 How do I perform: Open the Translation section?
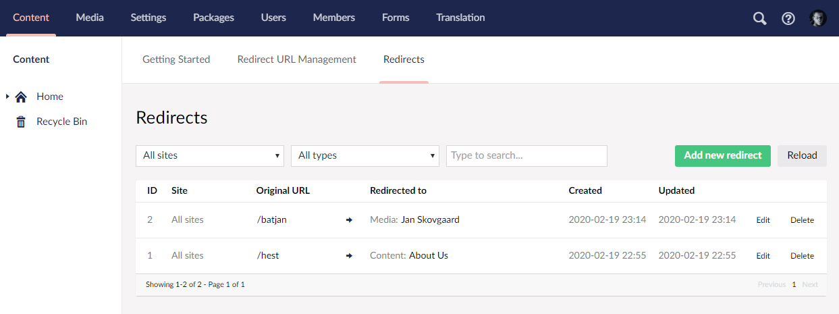point(460,18)
